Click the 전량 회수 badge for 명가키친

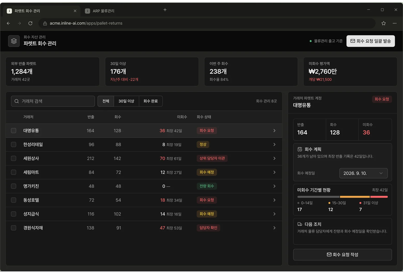point(207,186)
